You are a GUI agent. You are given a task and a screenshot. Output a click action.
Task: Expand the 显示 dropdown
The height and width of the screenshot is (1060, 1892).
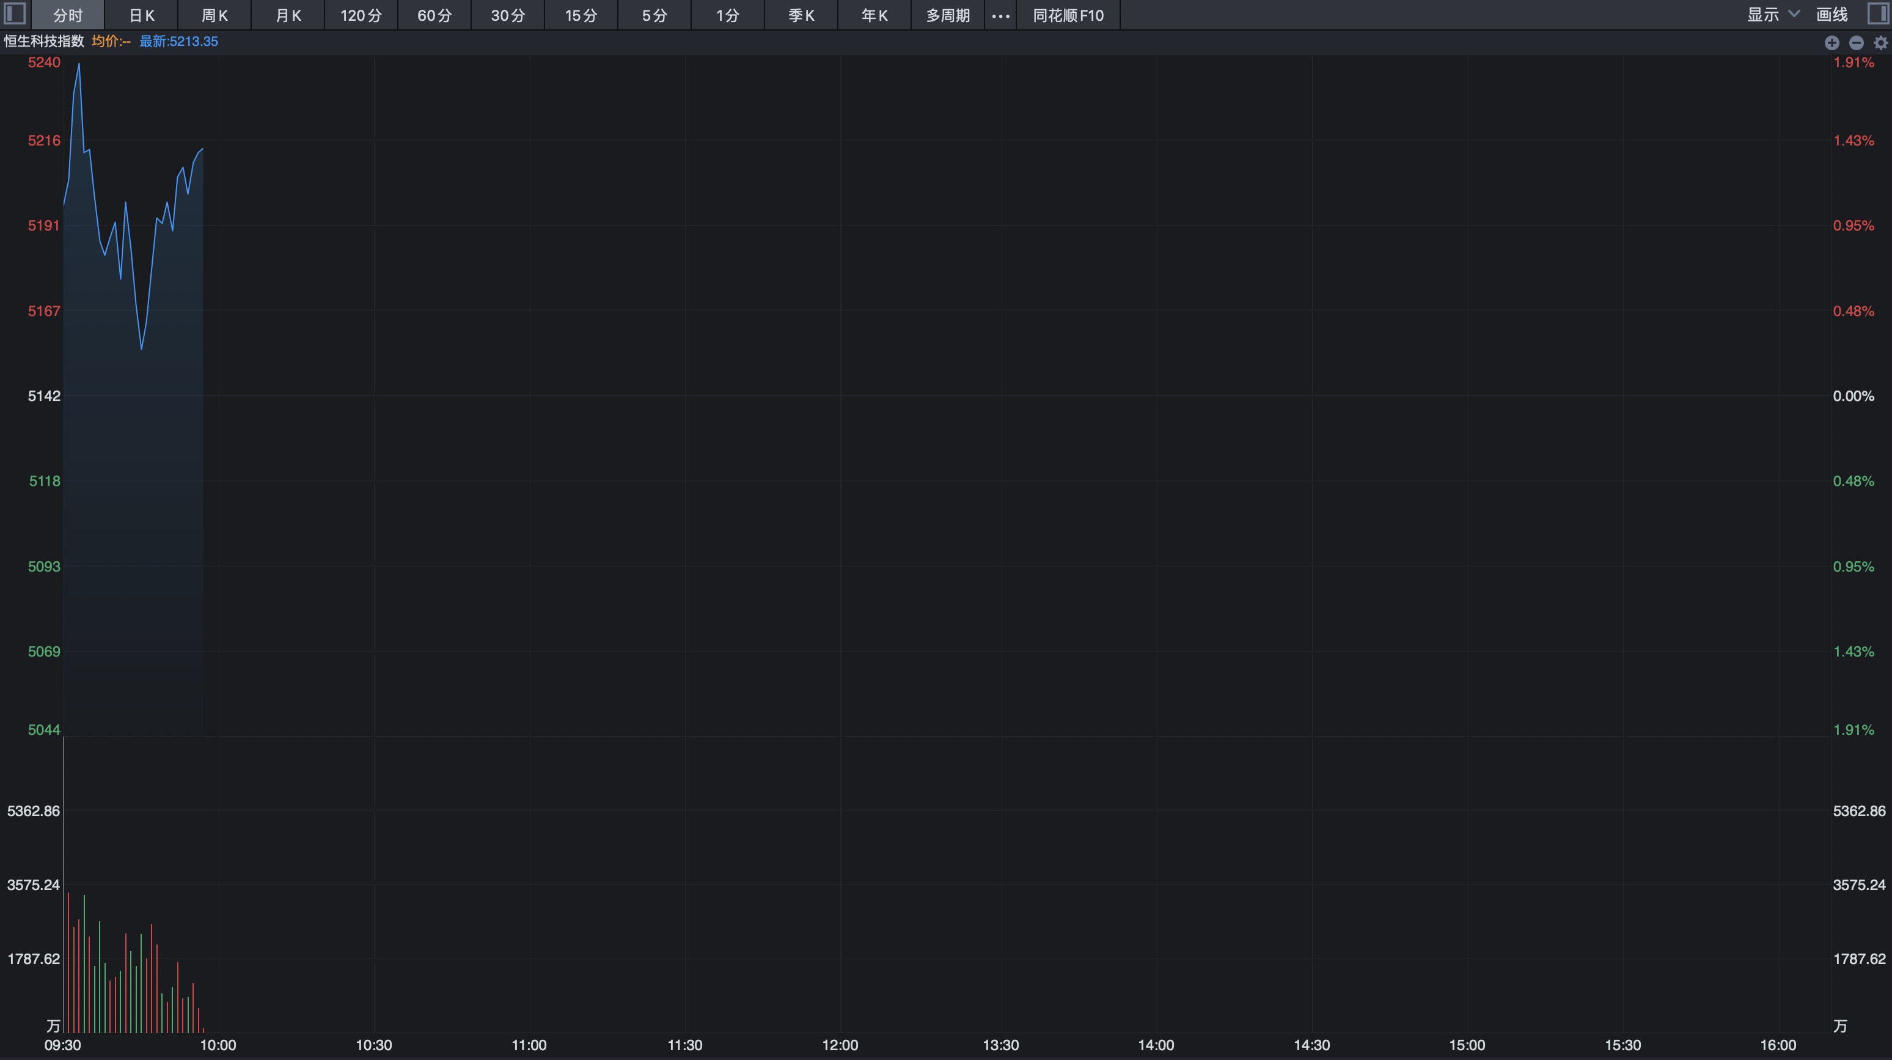[1772, 15]
